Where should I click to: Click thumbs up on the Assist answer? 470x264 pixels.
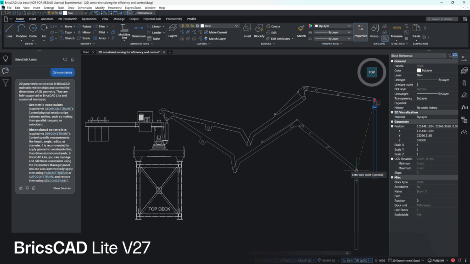point(21,188)
